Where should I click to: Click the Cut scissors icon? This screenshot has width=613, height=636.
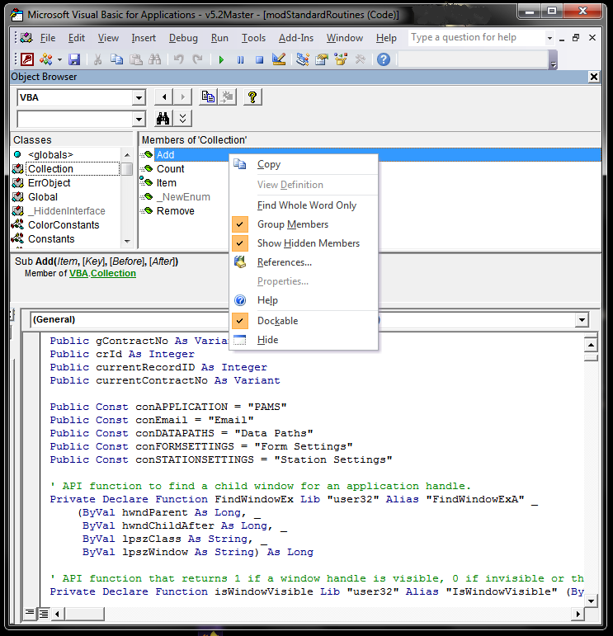pos(97,59)
